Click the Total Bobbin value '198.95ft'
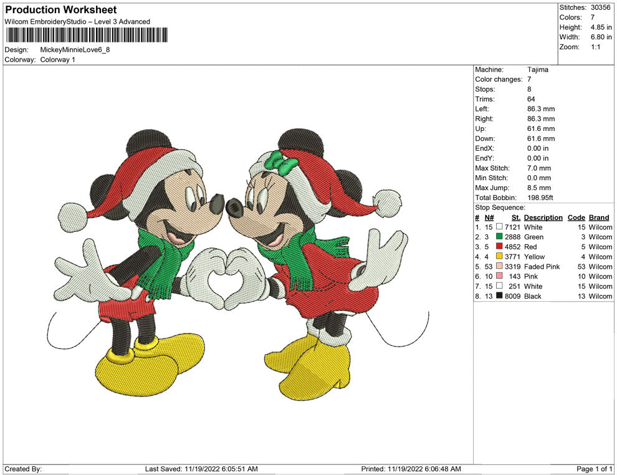This screenshot has width=617, height=475. [540, 198]
